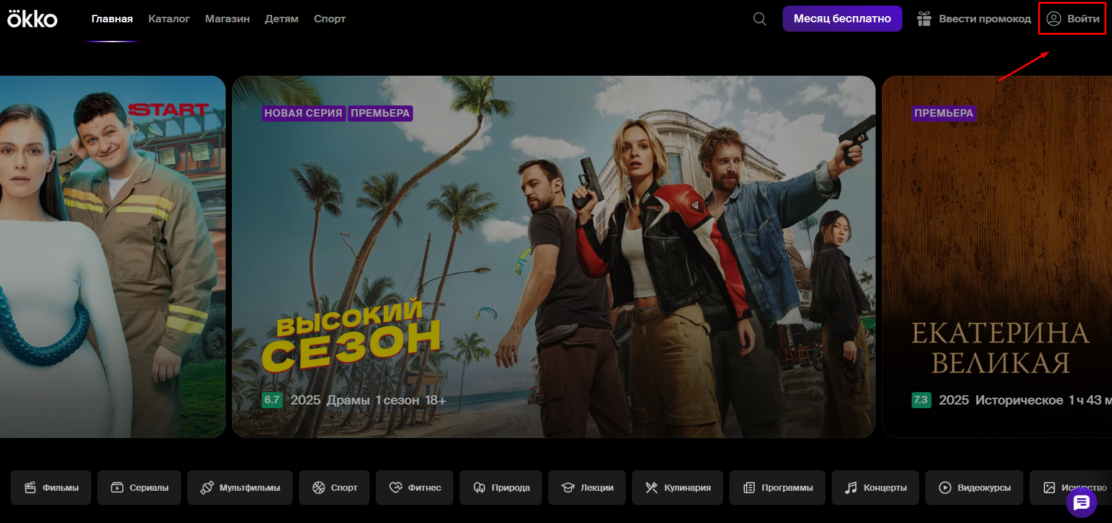
Task: Open the Высокий сезон banner card
Action: 554,257
